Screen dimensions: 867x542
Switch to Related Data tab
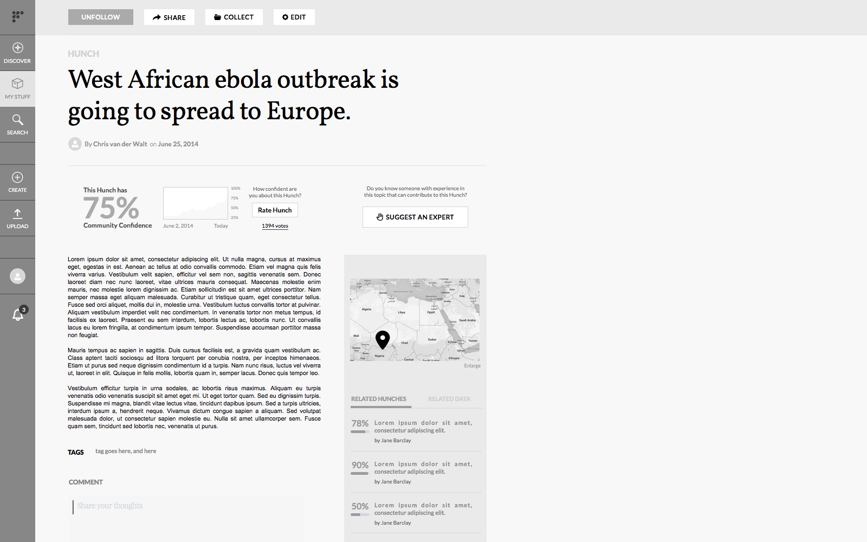point(449,399)
